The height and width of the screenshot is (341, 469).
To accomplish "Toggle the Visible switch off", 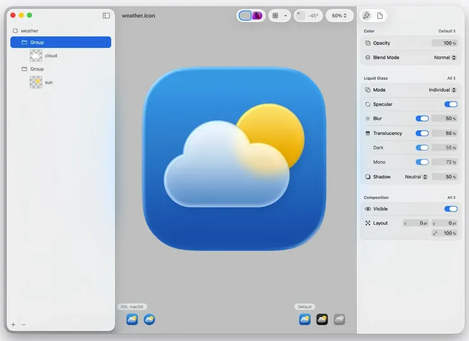I will point(451,209).
